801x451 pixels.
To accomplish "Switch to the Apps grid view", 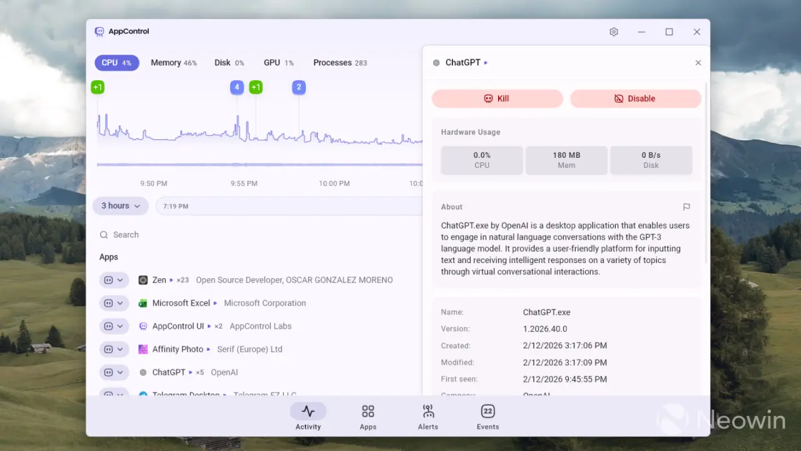I will [x=367, y=417].
